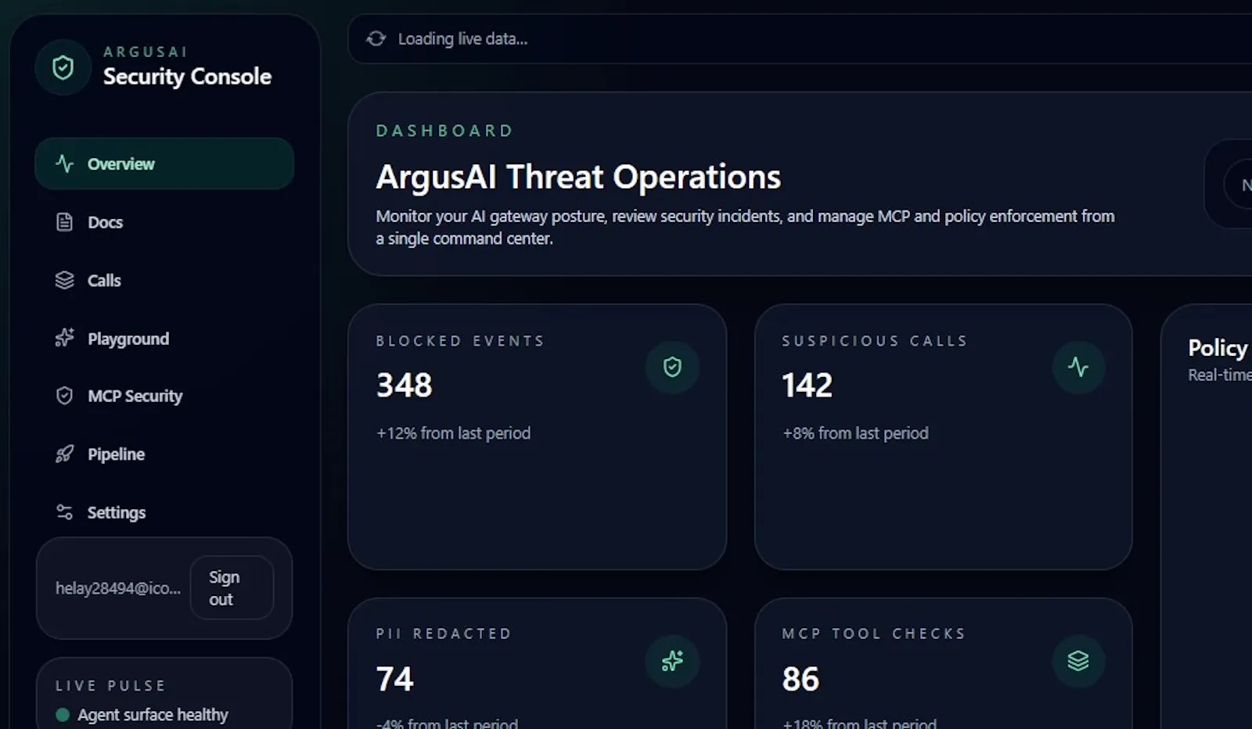Click the sparkles icon on PII Redacted card
1252x729 pixels.
click(x=672, y=661)
